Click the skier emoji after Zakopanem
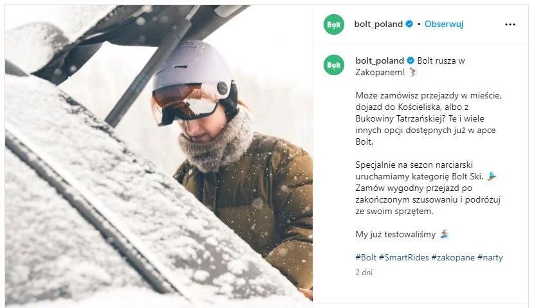This screenshot has height=308, width=536. [x=413, y=72]
